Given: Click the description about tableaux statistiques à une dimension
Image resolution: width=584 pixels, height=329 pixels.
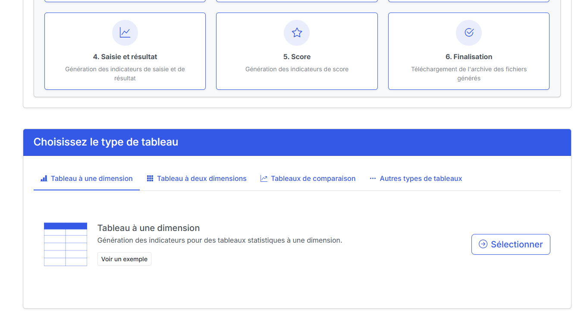Looking at the screenshot, I should pyautogui.click(x=220, y=240).
